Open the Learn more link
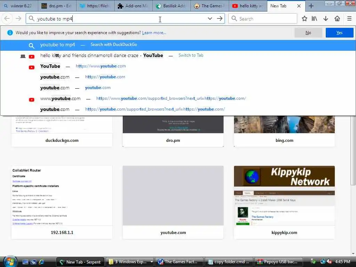356x267 pixels. 154,33
